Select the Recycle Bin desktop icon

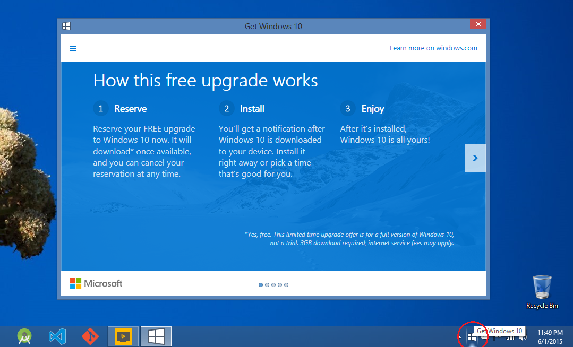[542, 292]
